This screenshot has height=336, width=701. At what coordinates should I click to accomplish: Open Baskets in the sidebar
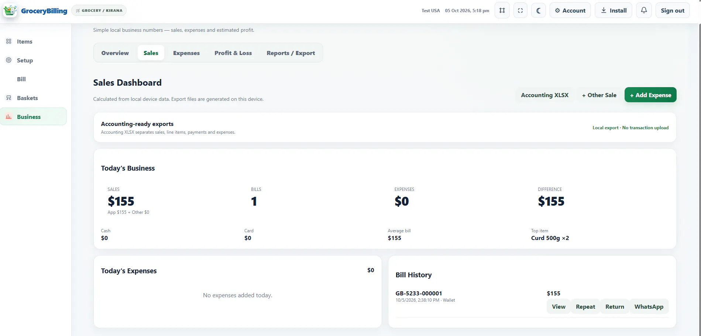click(x=33, y=98)
